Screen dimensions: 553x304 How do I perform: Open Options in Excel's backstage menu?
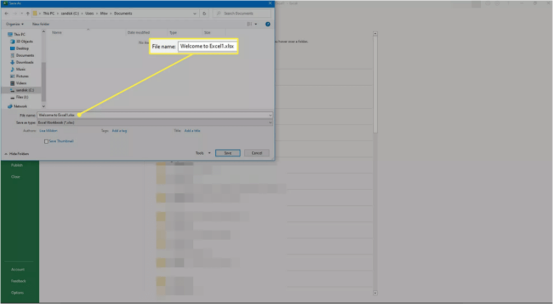pyautogui.click(x=17, y=293)
